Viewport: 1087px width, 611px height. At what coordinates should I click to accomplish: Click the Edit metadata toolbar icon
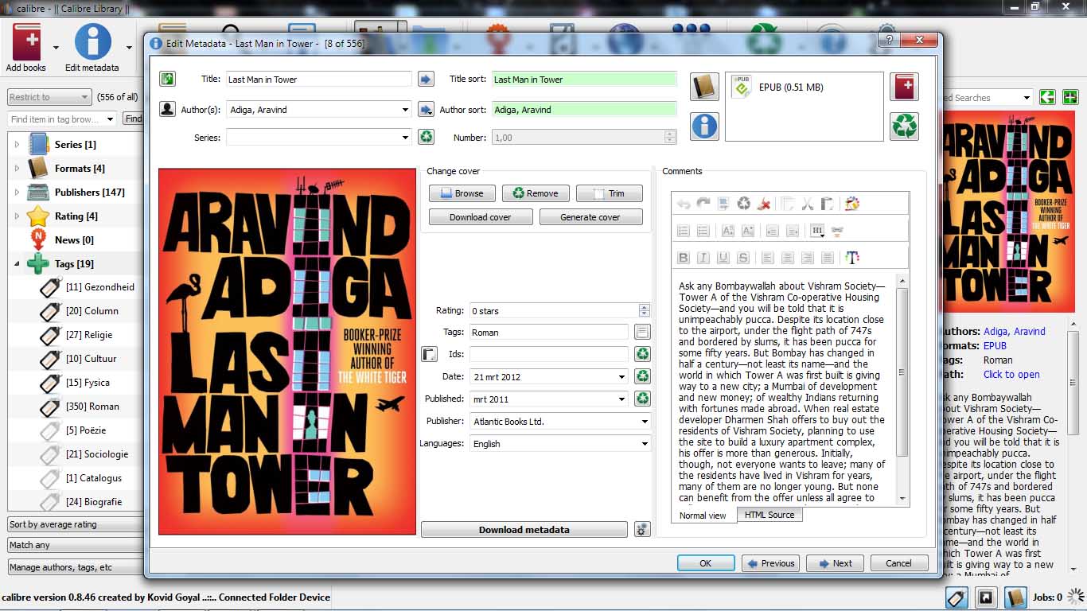(92, 48)
